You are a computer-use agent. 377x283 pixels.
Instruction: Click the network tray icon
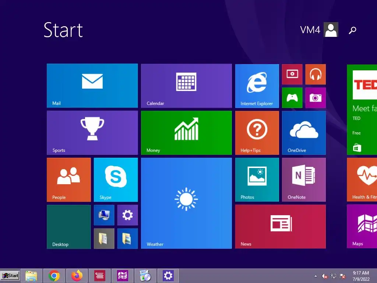coord(334,276)
